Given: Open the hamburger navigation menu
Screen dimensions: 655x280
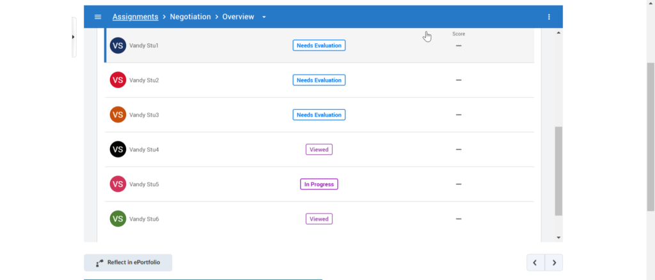Looking at the screenshot, I should pos(98,17).
